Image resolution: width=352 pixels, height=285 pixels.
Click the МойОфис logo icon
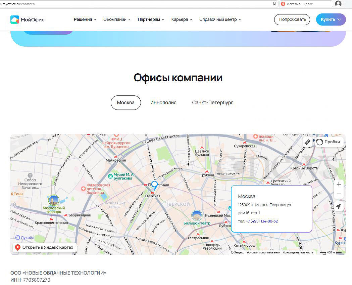point(14,19)
